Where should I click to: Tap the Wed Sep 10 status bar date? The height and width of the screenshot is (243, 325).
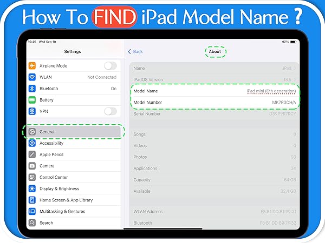tap(48, 42)
